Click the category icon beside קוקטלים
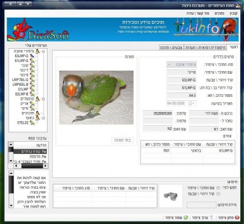 [37, 99]
